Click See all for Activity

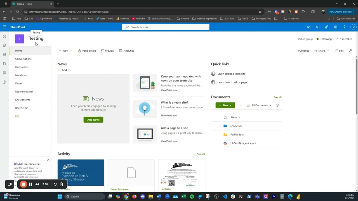tap(201, 154)
